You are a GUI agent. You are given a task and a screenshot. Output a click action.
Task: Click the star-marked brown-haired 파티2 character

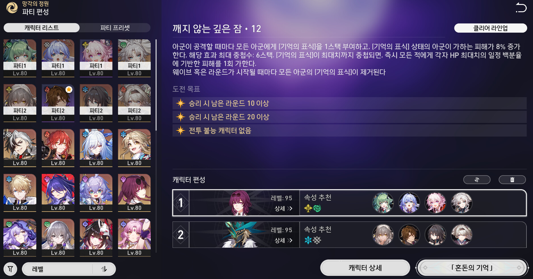(x=58, y=103)
